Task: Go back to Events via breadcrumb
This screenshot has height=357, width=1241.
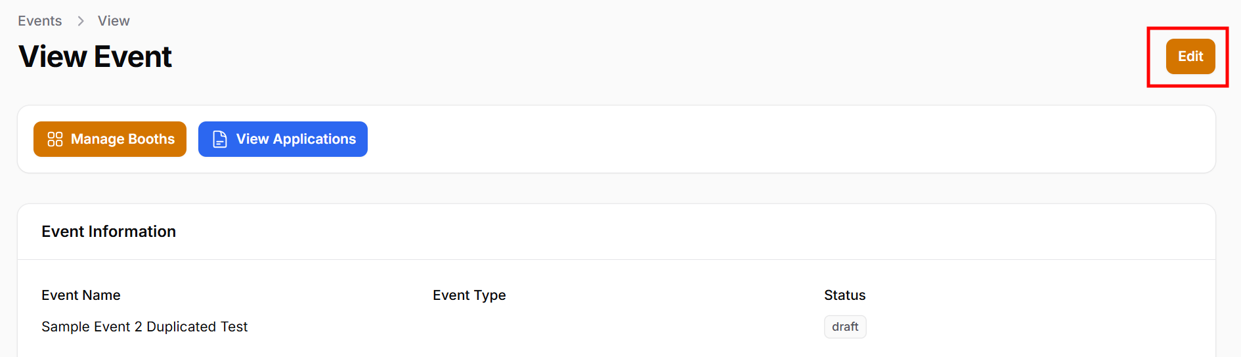Action: coord(40,21)
